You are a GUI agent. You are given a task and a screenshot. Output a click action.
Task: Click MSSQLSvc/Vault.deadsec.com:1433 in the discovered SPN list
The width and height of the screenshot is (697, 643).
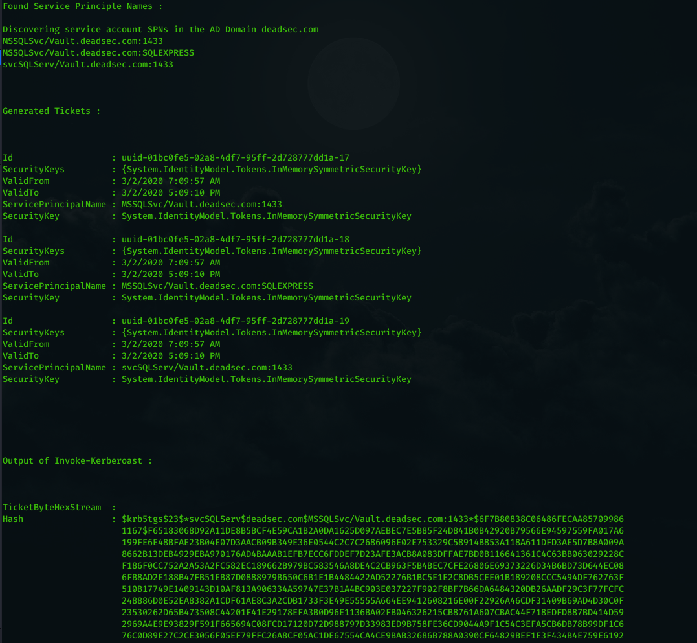(83, 41)
